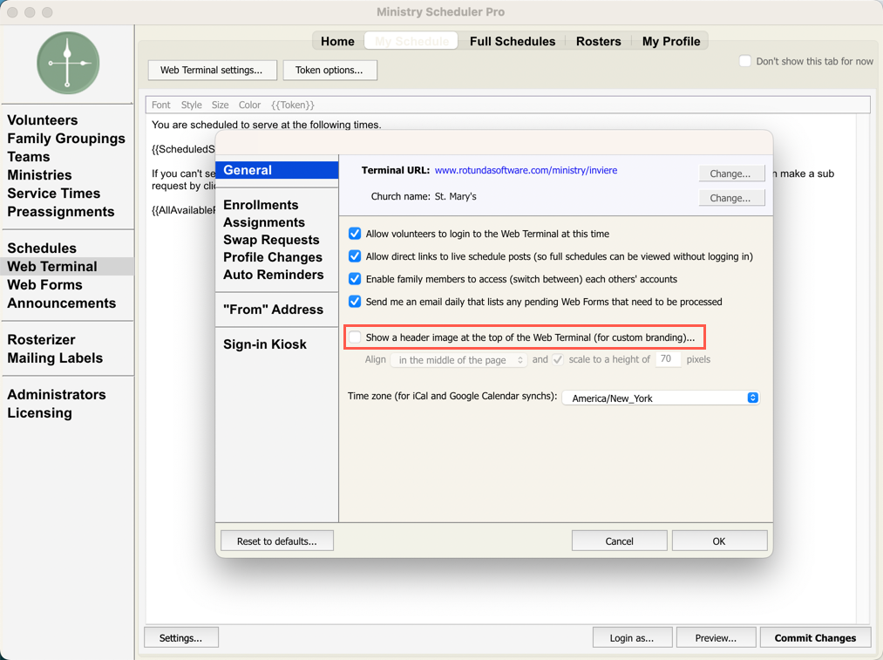883x660 pixels.
Task: Open Sign-in Kiosk settings section
Action: [x=265, y=344]
